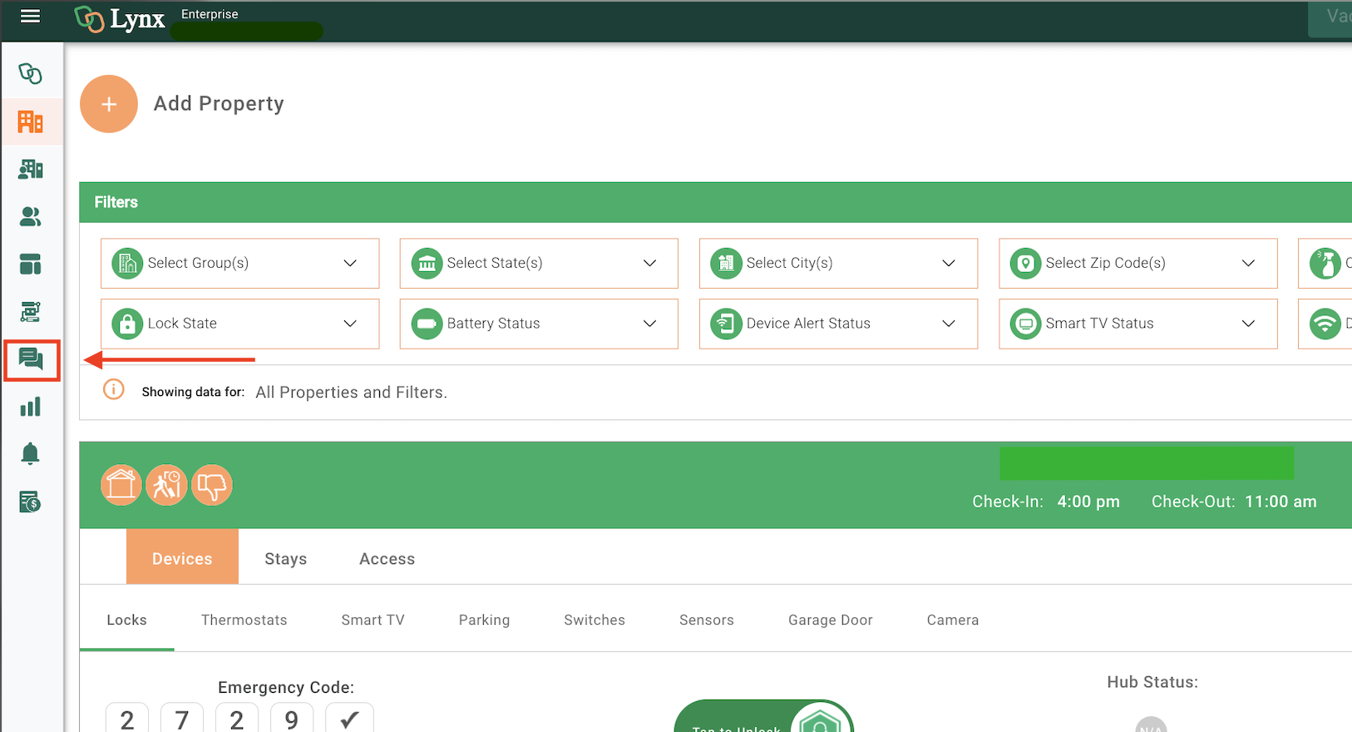Open the Users sidebar icon

point(31,217)
